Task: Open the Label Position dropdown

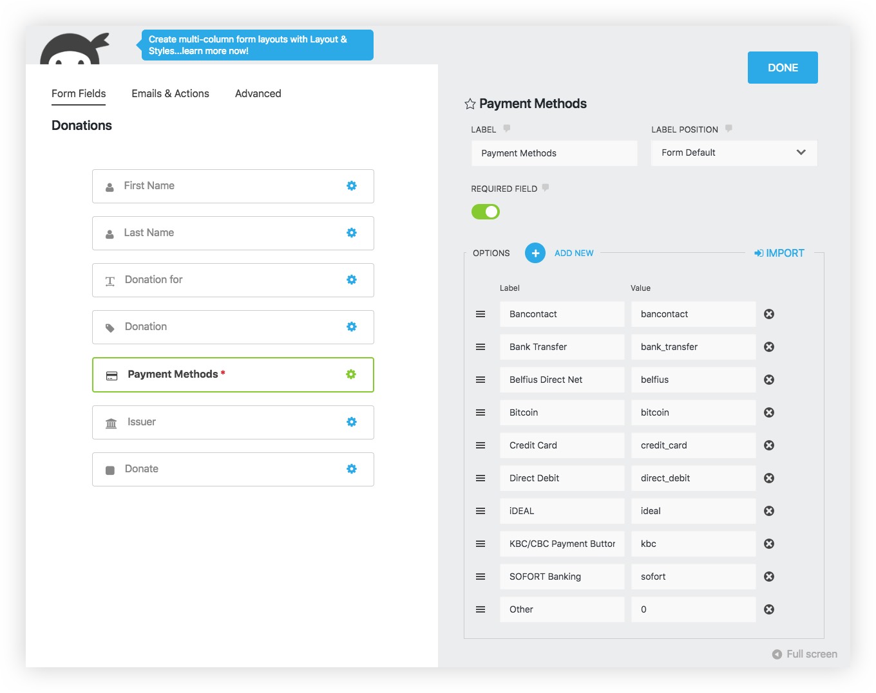Action: 734,153
